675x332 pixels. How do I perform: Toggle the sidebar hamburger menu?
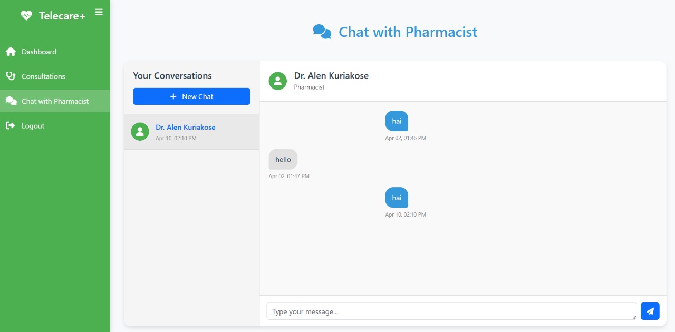tap(99, 12)
